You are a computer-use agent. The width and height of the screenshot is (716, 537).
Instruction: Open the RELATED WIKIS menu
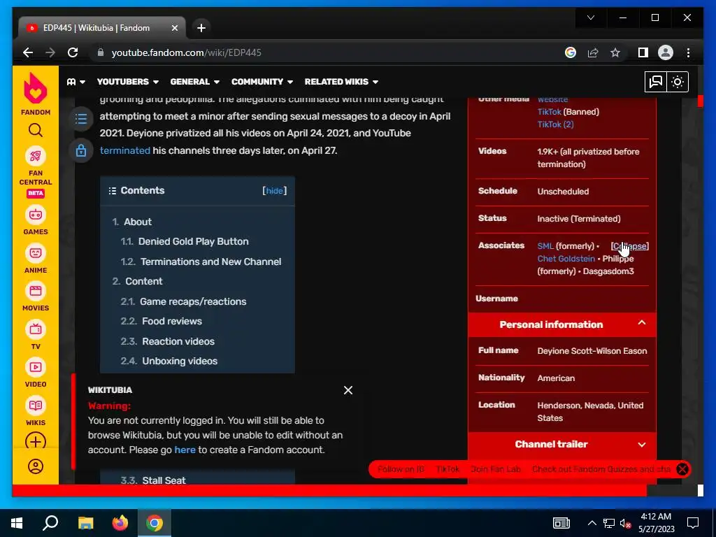click(x=341, y=82)
